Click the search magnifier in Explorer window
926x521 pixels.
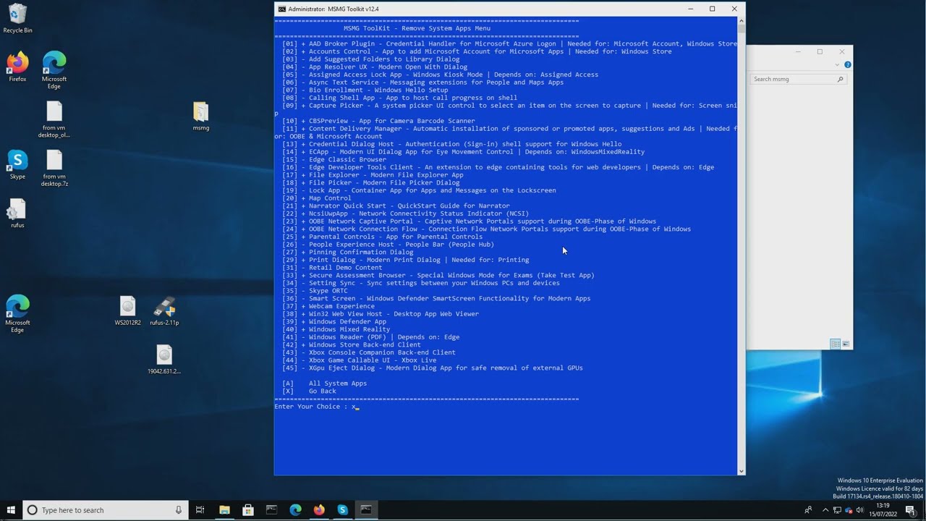[840, 79]
